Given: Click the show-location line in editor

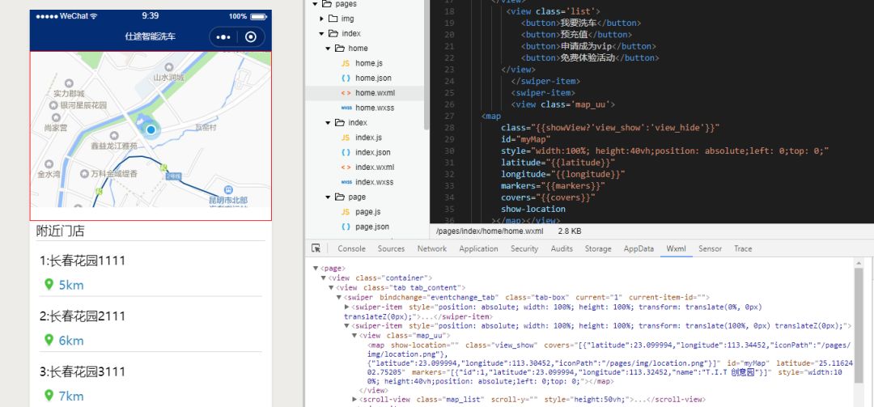Looking at the screenshot, I should point(532,209).
